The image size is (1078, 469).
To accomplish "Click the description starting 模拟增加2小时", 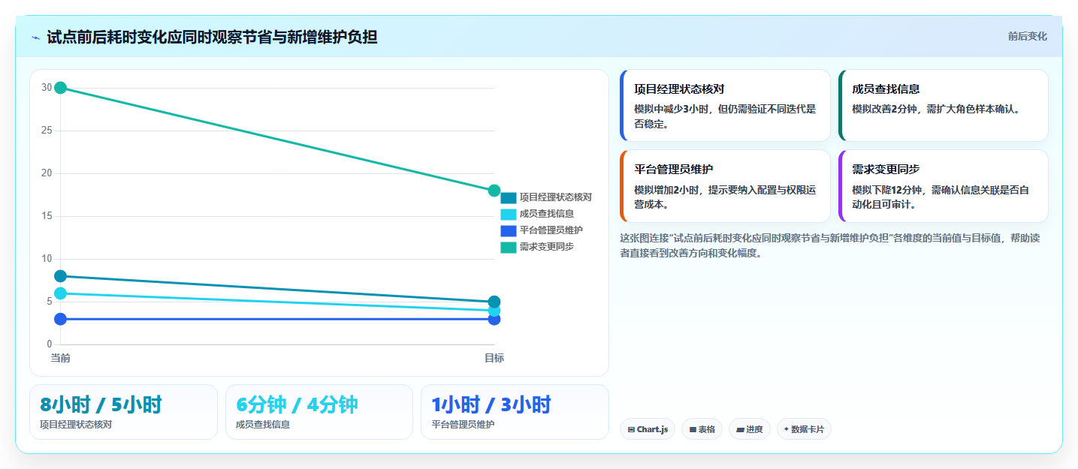I will tap(724, 197).
